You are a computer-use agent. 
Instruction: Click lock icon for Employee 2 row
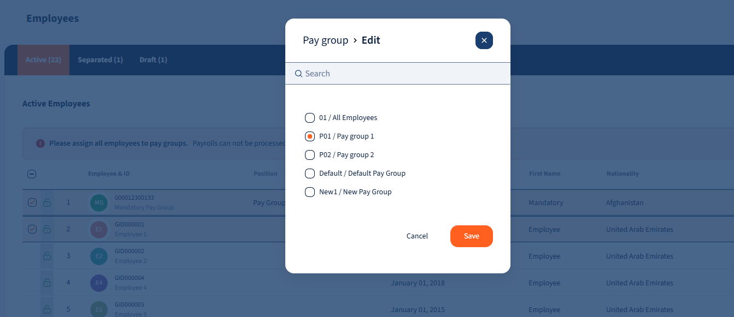coord(47,256)
